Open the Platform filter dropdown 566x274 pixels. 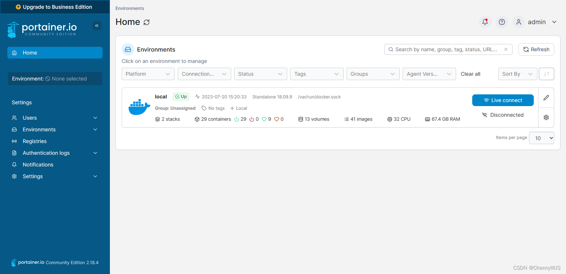[x=148, y=74]
